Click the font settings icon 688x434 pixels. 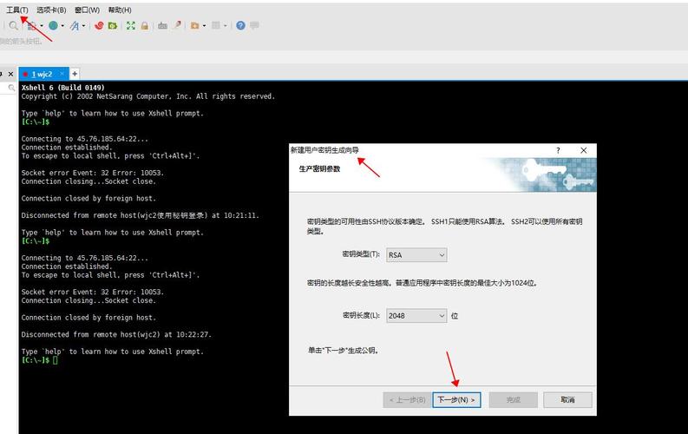pyautogui.click(x=75, y=25)
